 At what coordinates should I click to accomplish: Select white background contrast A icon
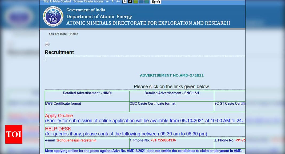[125, 2]
